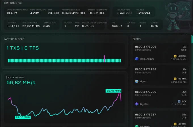The width and height of the screenshot is (193, 127).
Task: Click the 18.40M max supply value
Action: pos(12,13)
